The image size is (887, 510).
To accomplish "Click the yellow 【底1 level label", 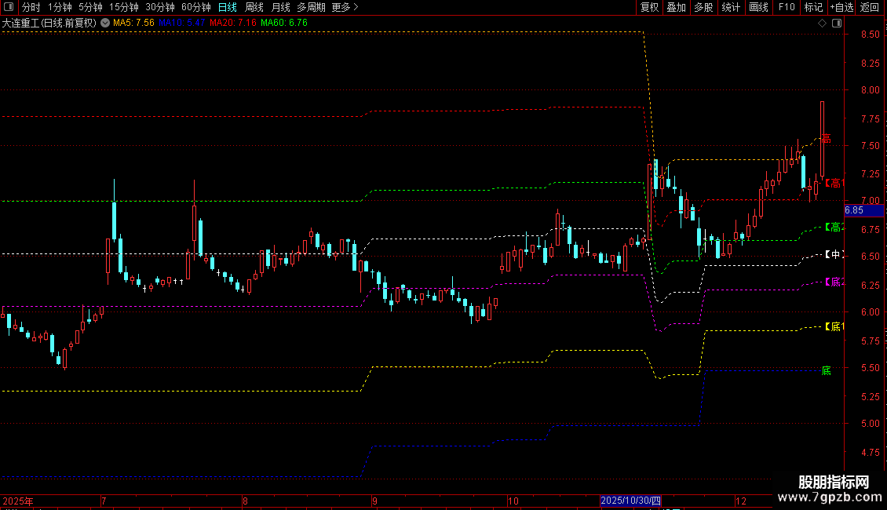I will [x=834, y=326].
